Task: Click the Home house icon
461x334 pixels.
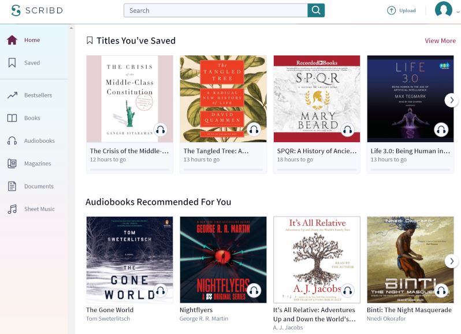Action: coord(12,40)
